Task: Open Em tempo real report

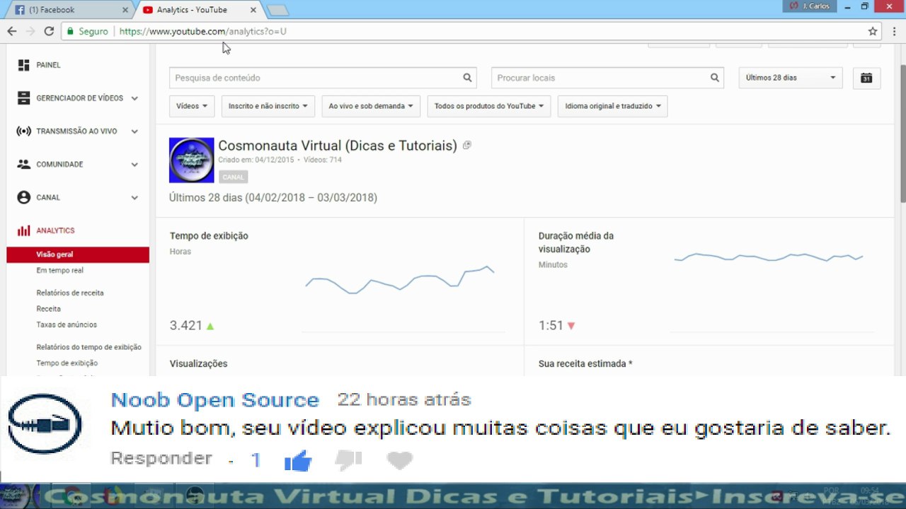Action: pyautogui.click(x=60, y=271)
